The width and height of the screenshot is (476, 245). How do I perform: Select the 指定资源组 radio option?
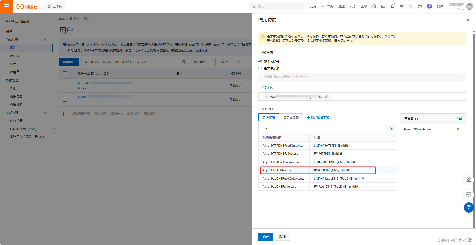260,68
